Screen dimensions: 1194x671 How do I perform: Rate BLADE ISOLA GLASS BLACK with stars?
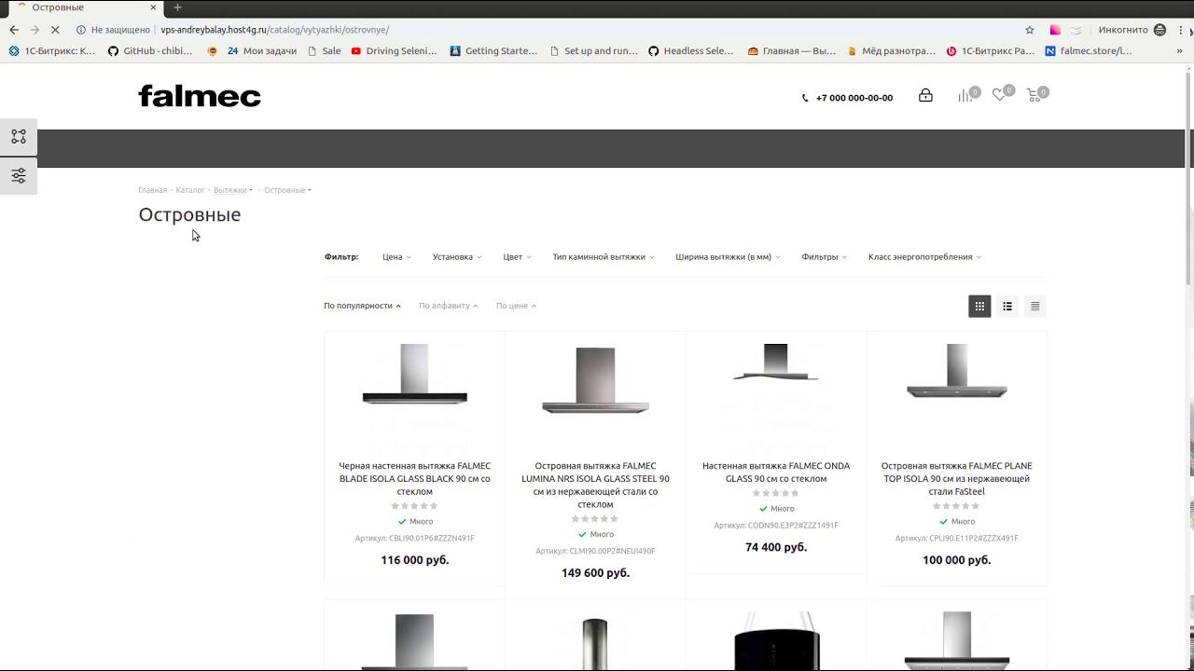[x=414, y=506]
